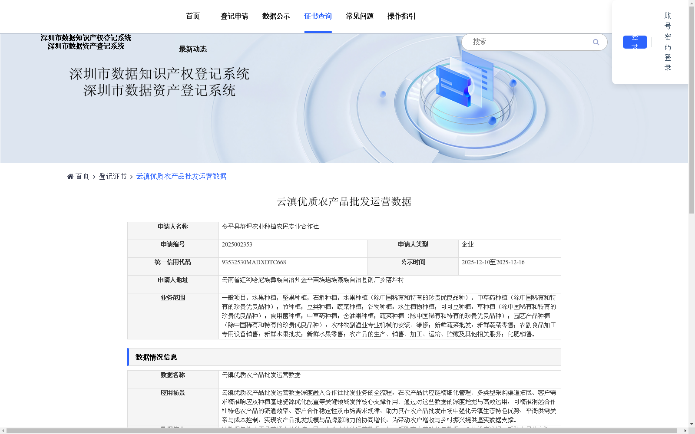Click 云滇优质农产品批发运营数据 breadcrumb link
This screenshot has height=434, width=695.
[181, 176]
